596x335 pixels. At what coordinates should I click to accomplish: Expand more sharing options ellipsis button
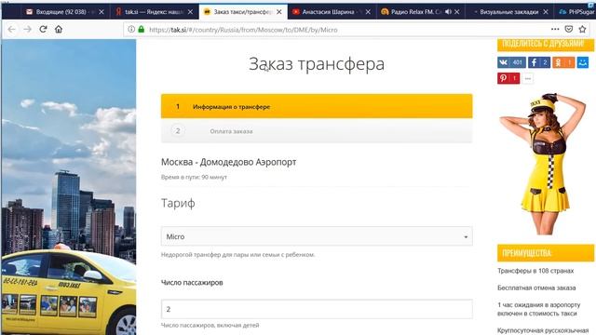coord(528,78)
